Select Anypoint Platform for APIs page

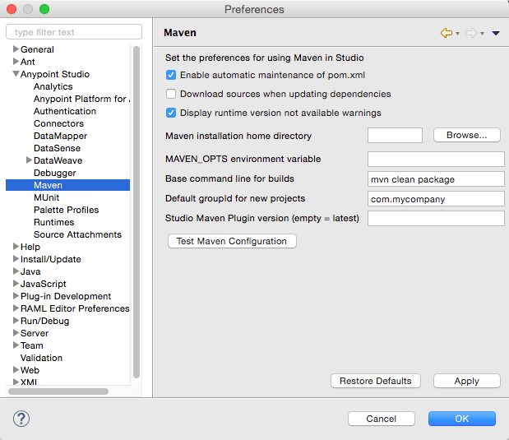point(81,99)
